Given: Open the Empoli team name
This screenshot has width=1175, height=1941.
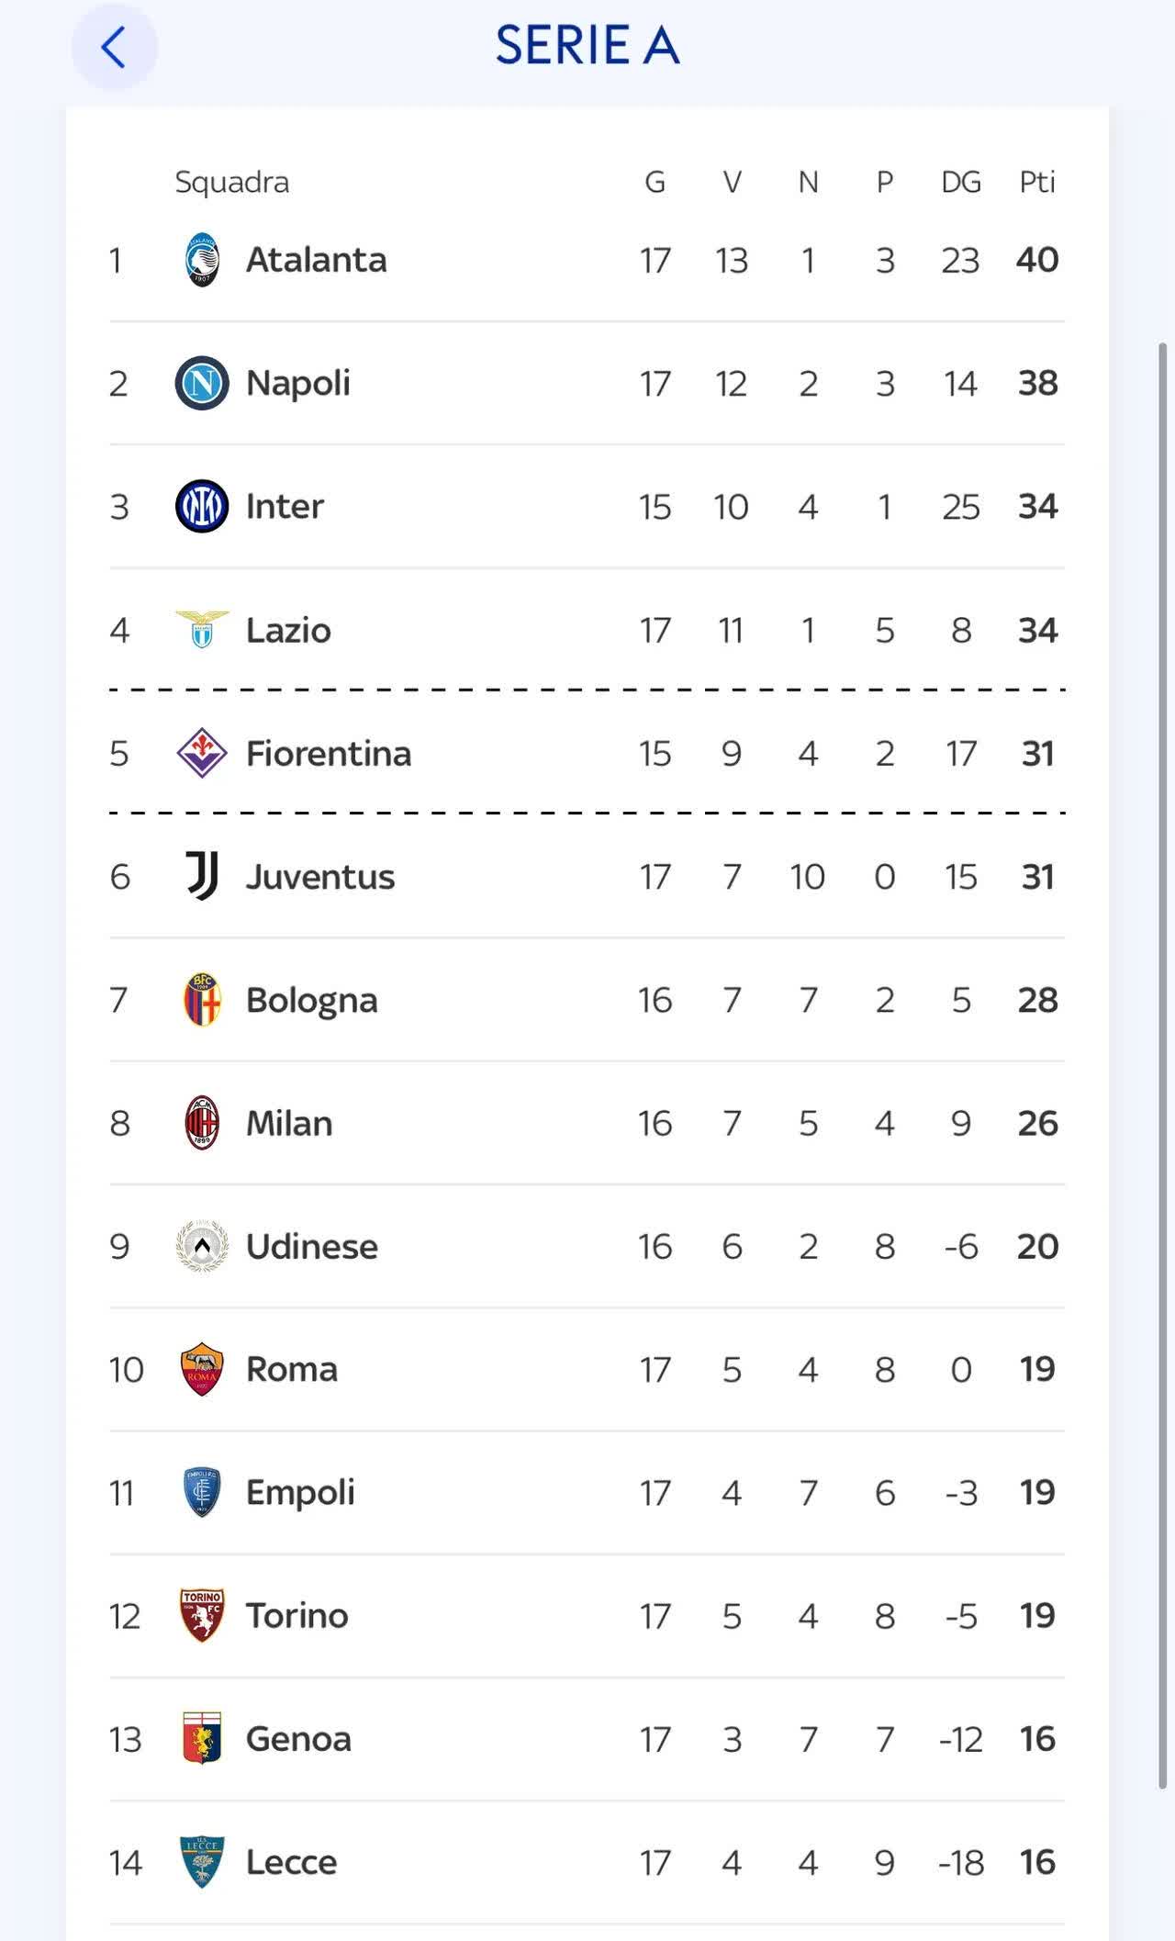Looking at the screenshot, I should click(300, 1492).
